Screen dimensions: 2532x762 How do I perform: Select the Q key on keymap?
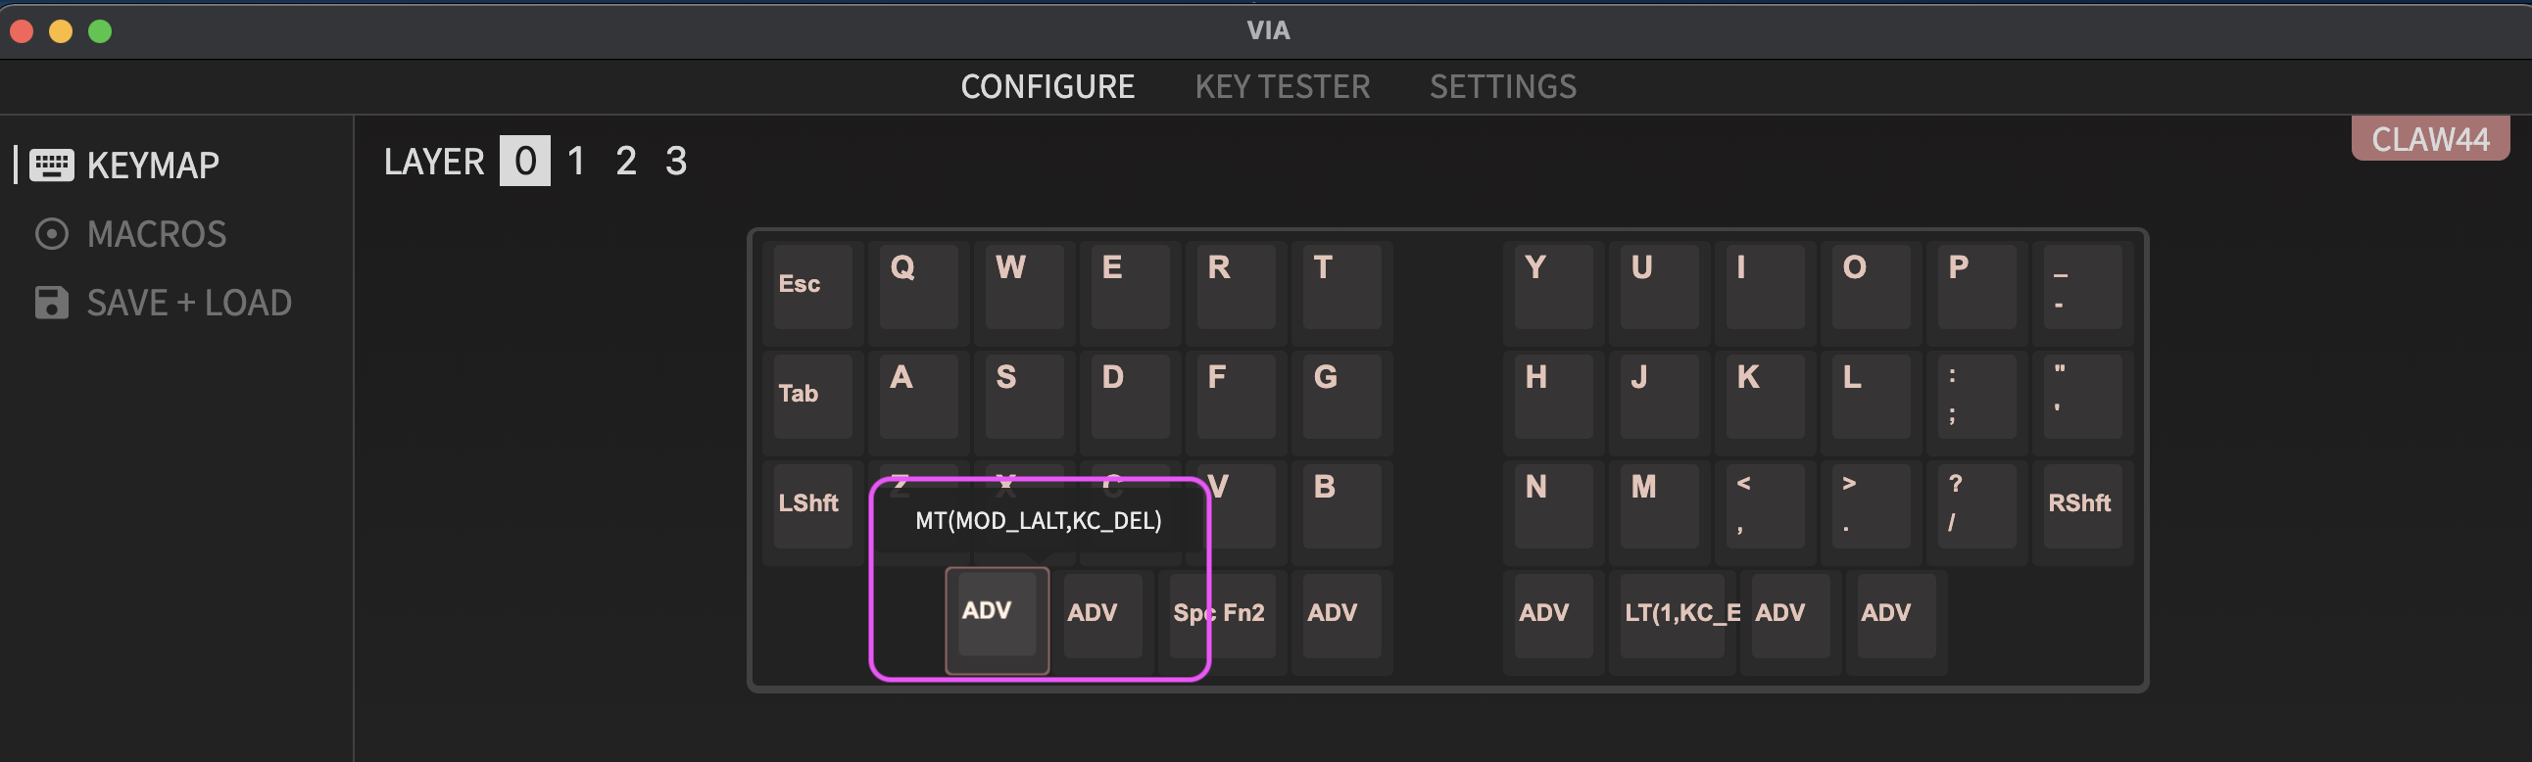point(918,286)
